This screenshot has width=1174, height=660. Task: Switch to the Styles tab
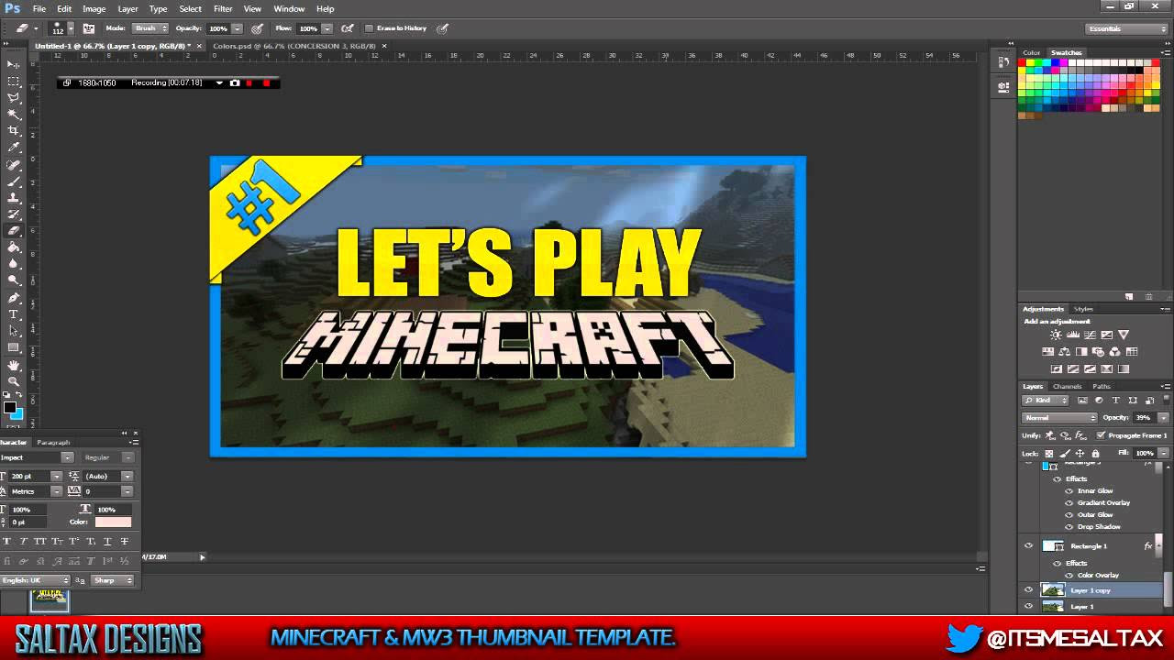(1083, 309)
